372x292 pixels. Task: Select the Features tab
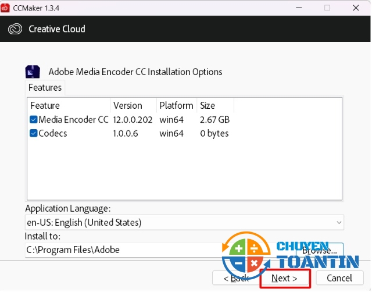[x=45, y=88]
